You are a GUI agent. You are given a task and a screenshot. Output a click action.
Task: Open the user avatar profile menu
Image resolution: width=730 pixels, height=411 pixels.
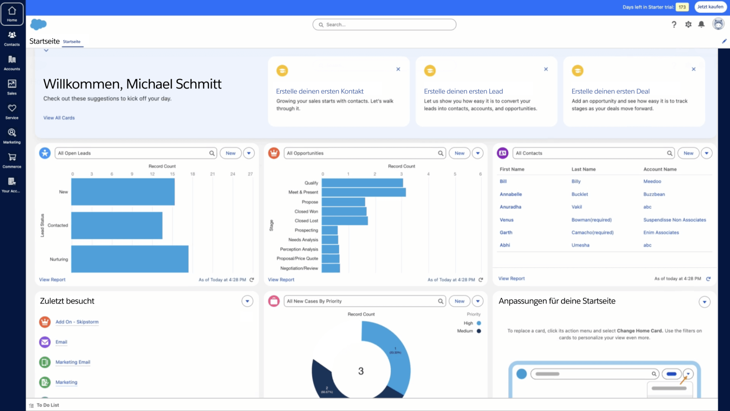click(x=718, y=24)
